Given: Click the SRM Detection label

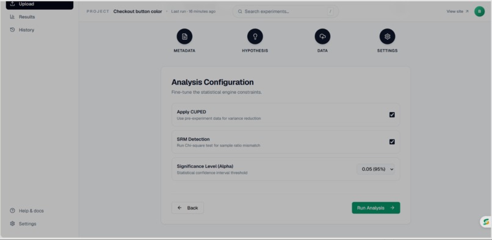Looking at the screenshot, I should pyautogui.click(x=193, y=139).
